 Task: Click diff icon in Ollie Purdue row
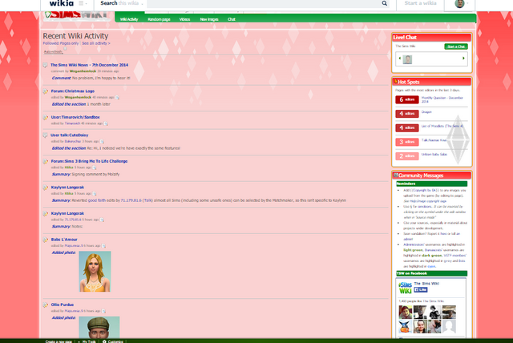coord(103,311)
